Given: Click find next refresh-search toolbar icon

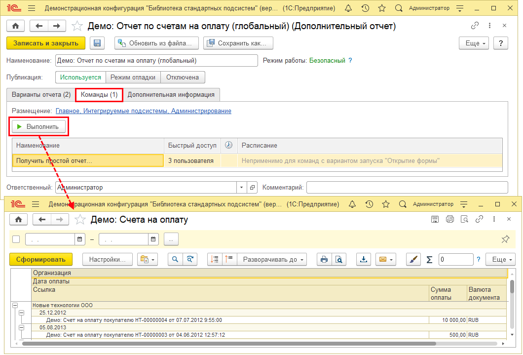Looking at the screenshot, I should point(190,259).
